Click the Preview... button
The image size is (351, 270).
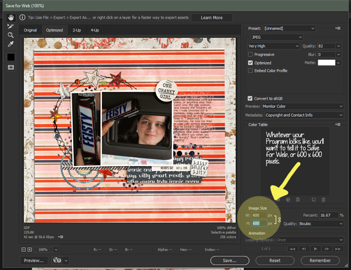(34, 261)
